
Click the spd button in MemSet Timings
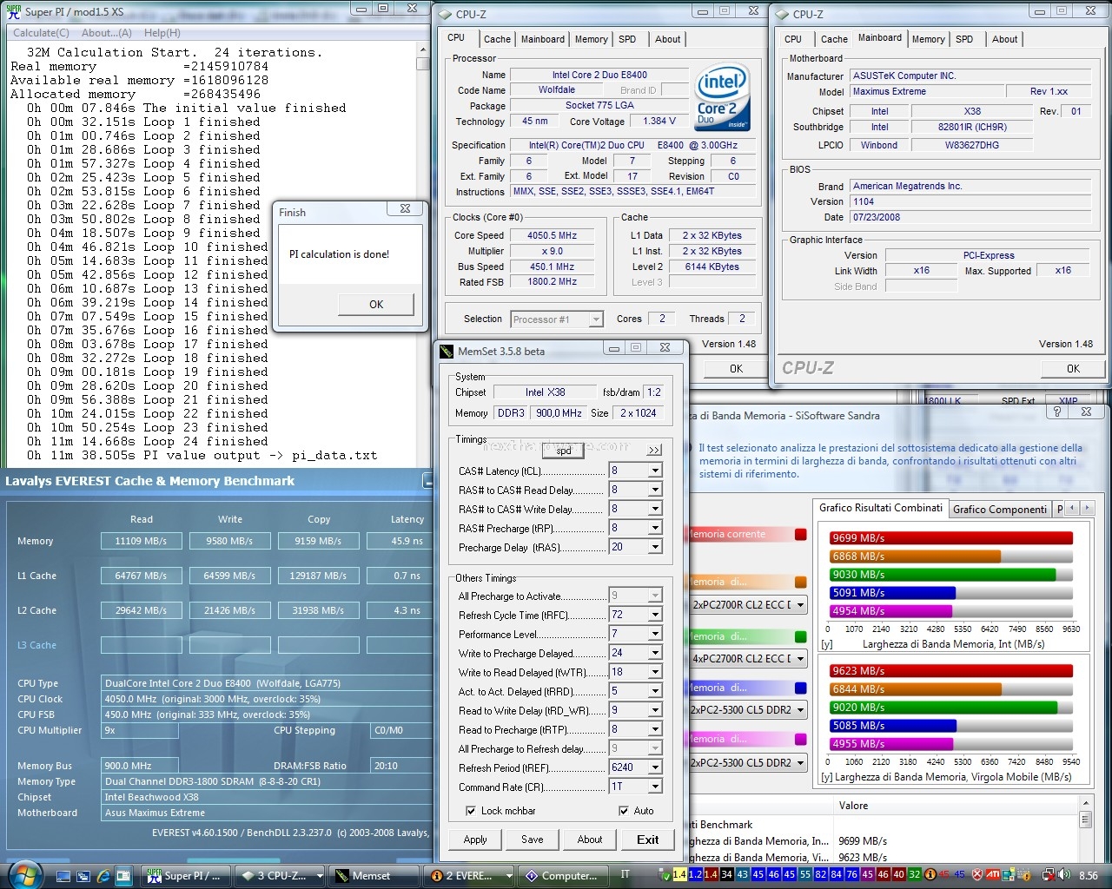[x=564, y=451]
